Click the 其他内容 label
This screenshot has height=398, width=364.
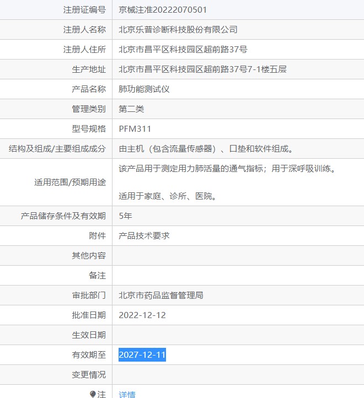tap(89, 255)
